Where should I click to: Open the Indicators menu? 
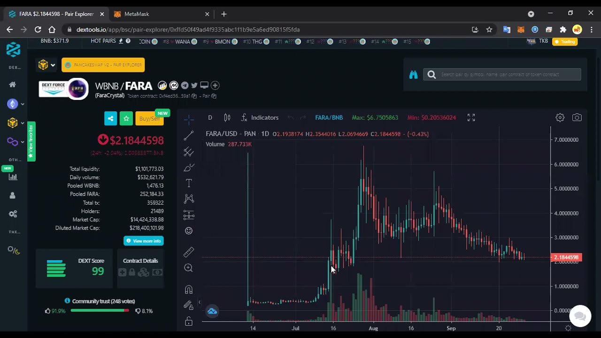point(260,117)
